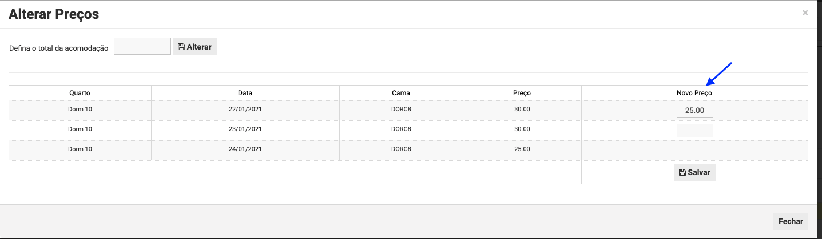Click the DORC8 cell in the first row
The width and height of the screenshot is (822, 239).
point(401,109)
